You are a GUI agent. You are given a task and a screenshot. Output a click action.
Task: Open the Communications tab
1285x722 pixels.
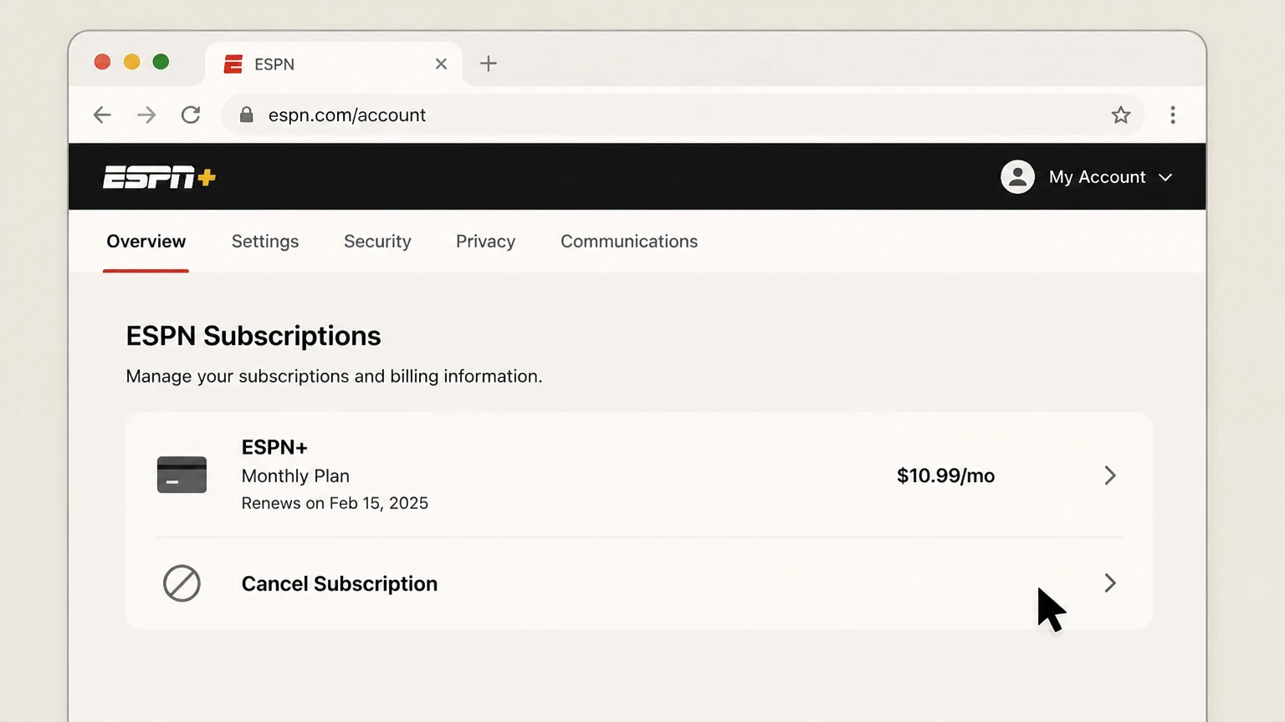tap(629, 242)
